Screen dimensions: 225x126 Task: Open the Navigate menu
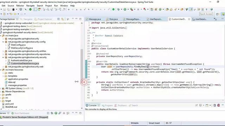pos(30,6)
